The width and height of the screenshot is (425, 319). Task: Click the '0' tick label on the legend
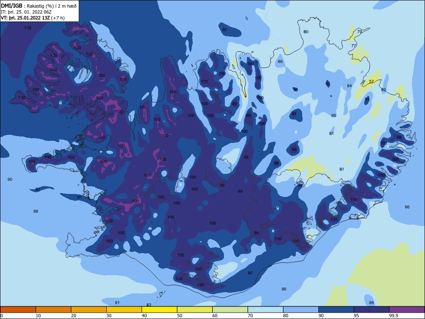point(2,316)
